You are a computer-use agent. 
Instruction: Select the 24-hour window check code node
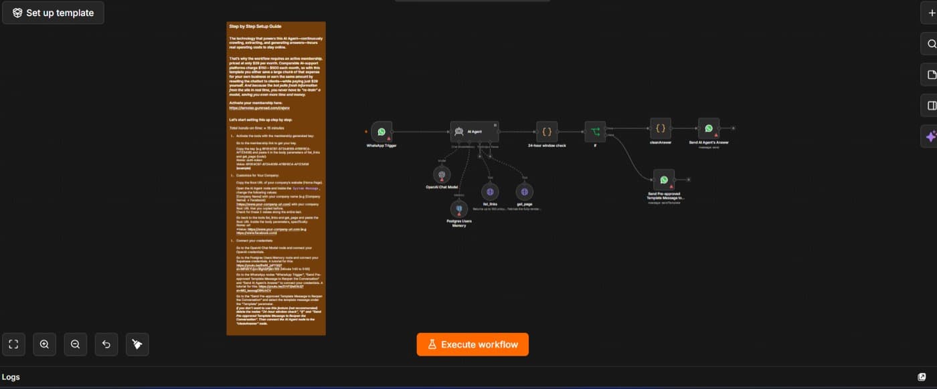(547, 132)
